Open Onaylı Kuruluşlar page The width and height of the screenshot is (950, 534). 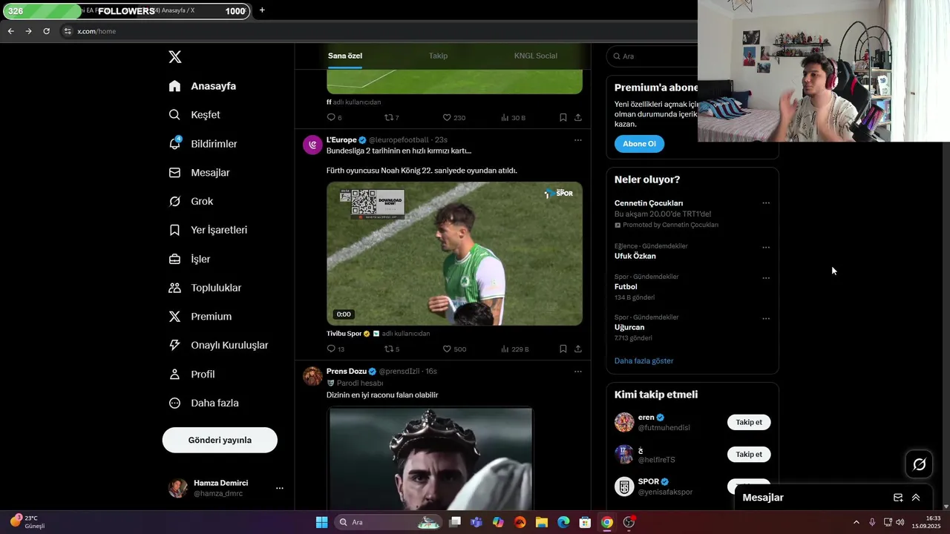218,346
